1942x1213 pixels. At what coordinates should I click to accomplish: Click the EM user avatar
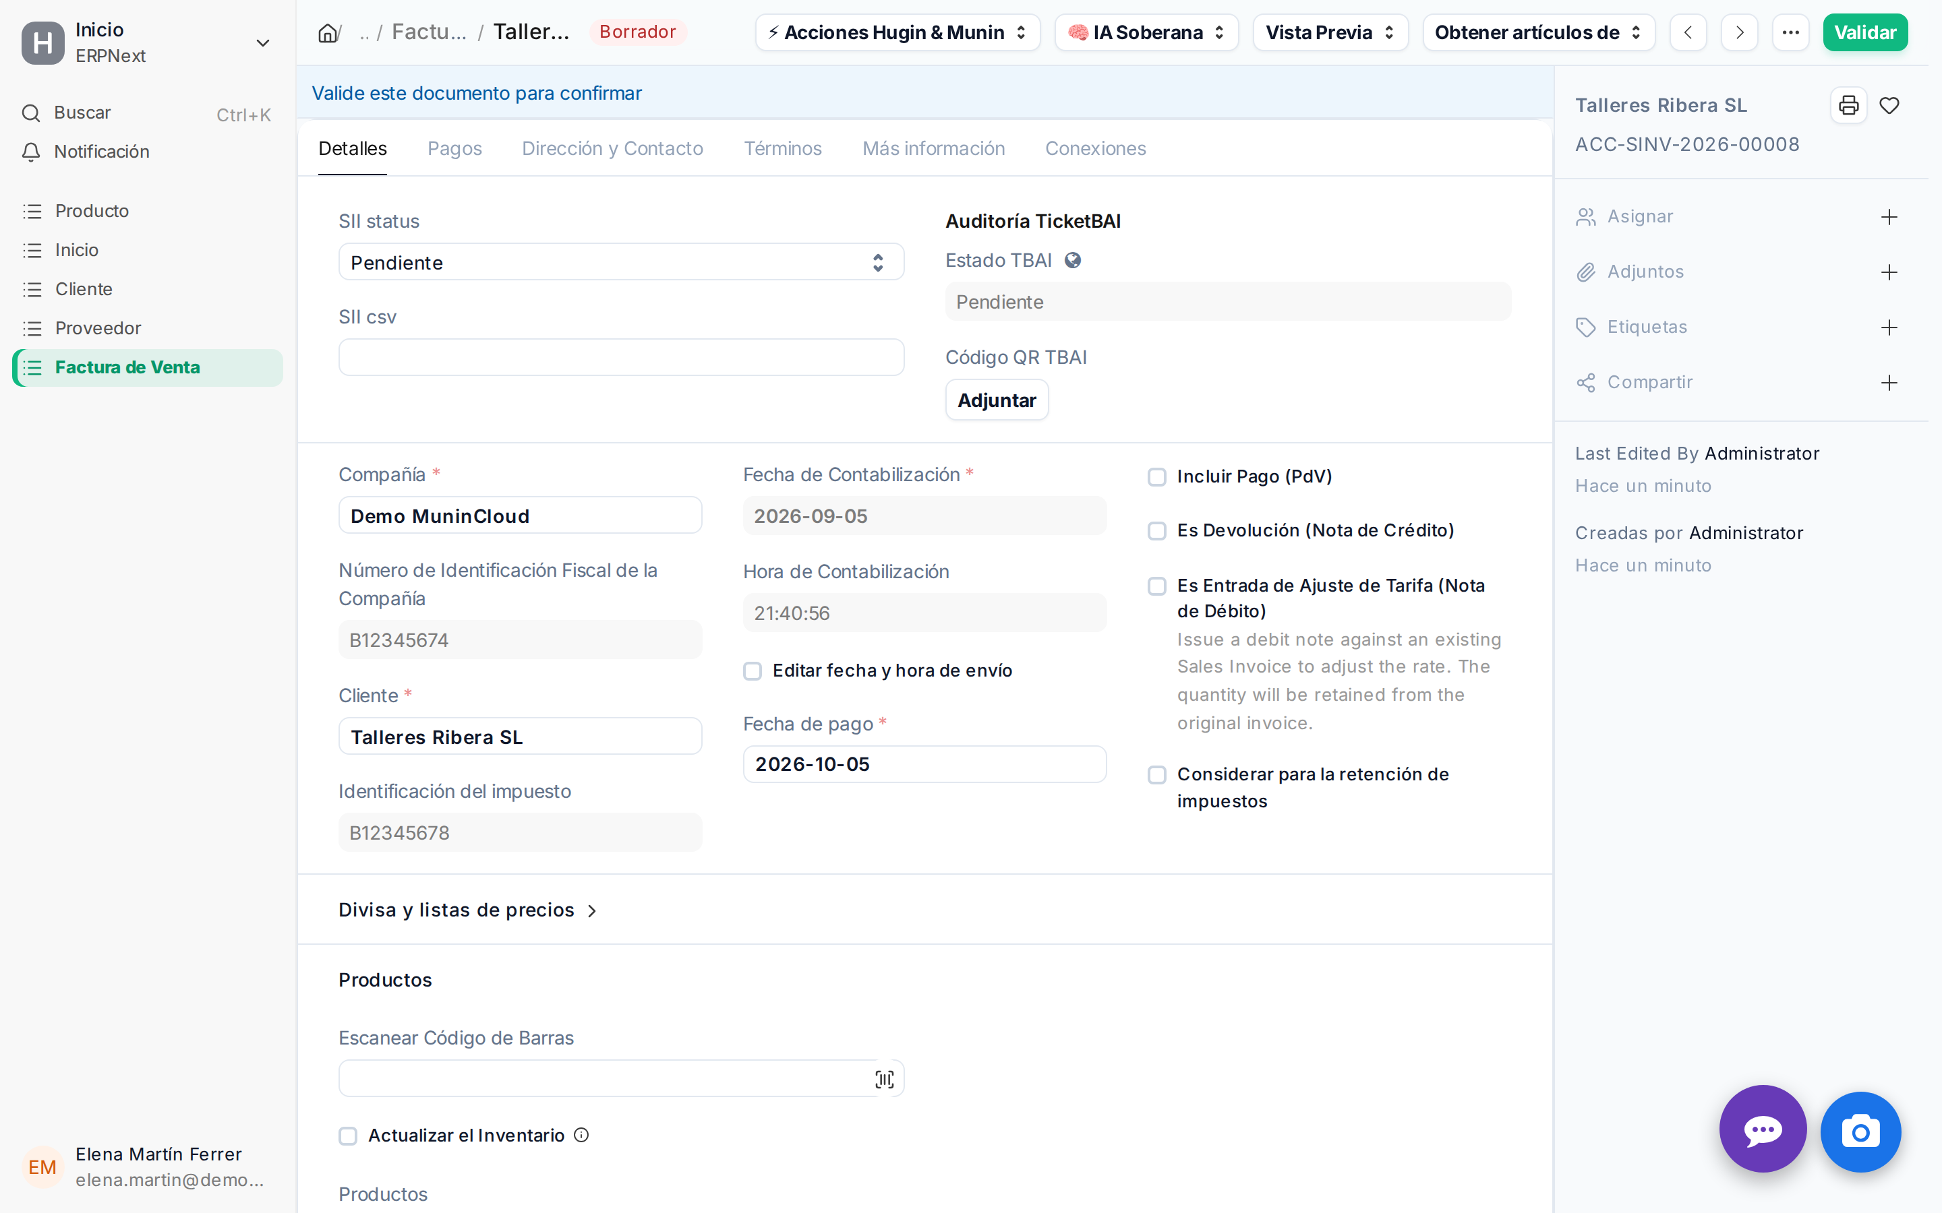click(x=42, y=1167)
